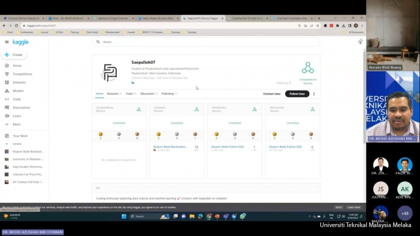Click the Home compass icon in sidebar
The width and height of the screenshot is (420, 236).
(7, 66)
